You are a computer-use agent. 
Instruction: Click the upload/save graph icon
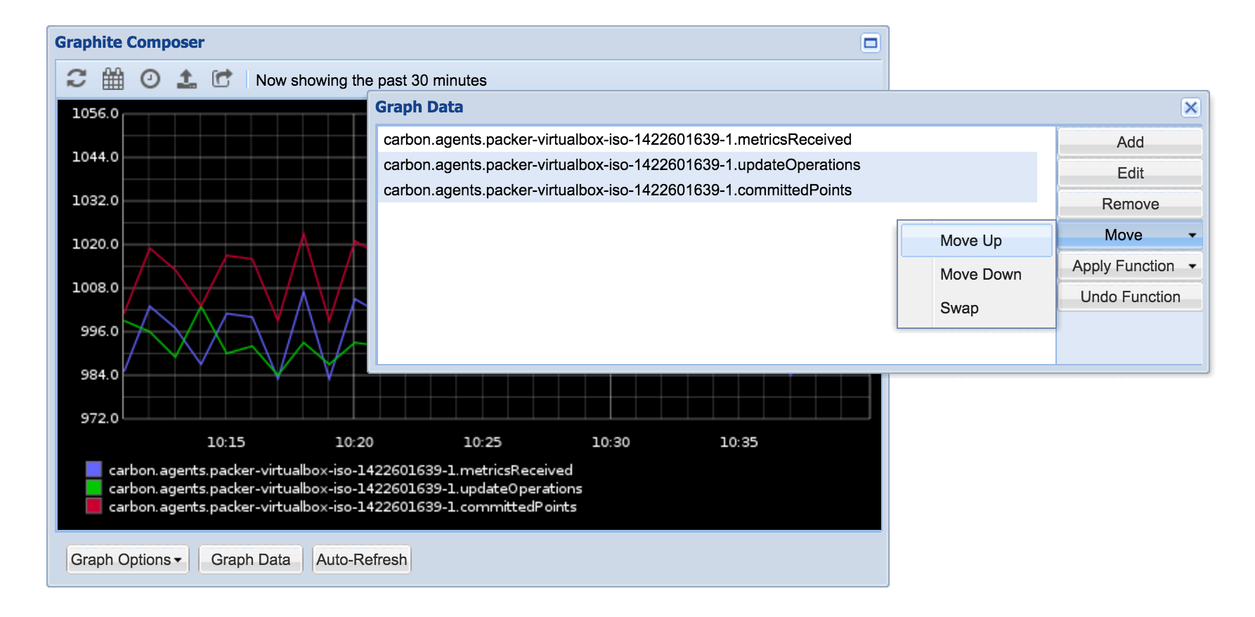coord(187,79)
